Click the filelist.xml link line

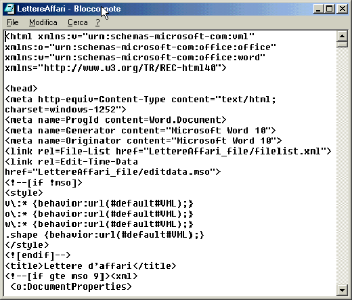168,151
